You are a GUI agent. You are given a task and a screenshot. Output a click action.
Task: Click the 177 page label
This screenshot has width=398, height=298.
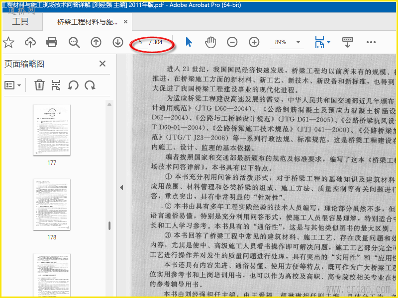52,163
